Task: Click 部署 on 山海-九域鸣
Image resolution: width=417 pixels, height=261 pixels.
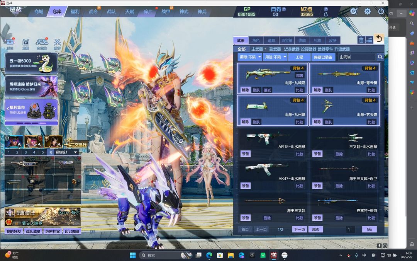Action: tap(300, 76)
